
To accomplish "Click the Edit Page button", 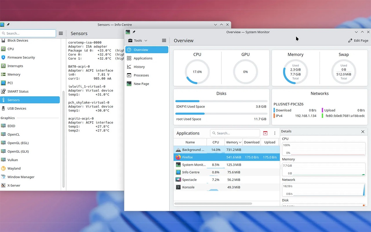I will click(358, 41).
